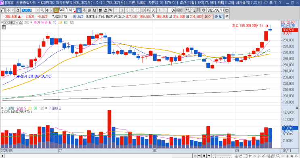
Task: Open the 주 market type dropdown
Action: tap(13, 10)
